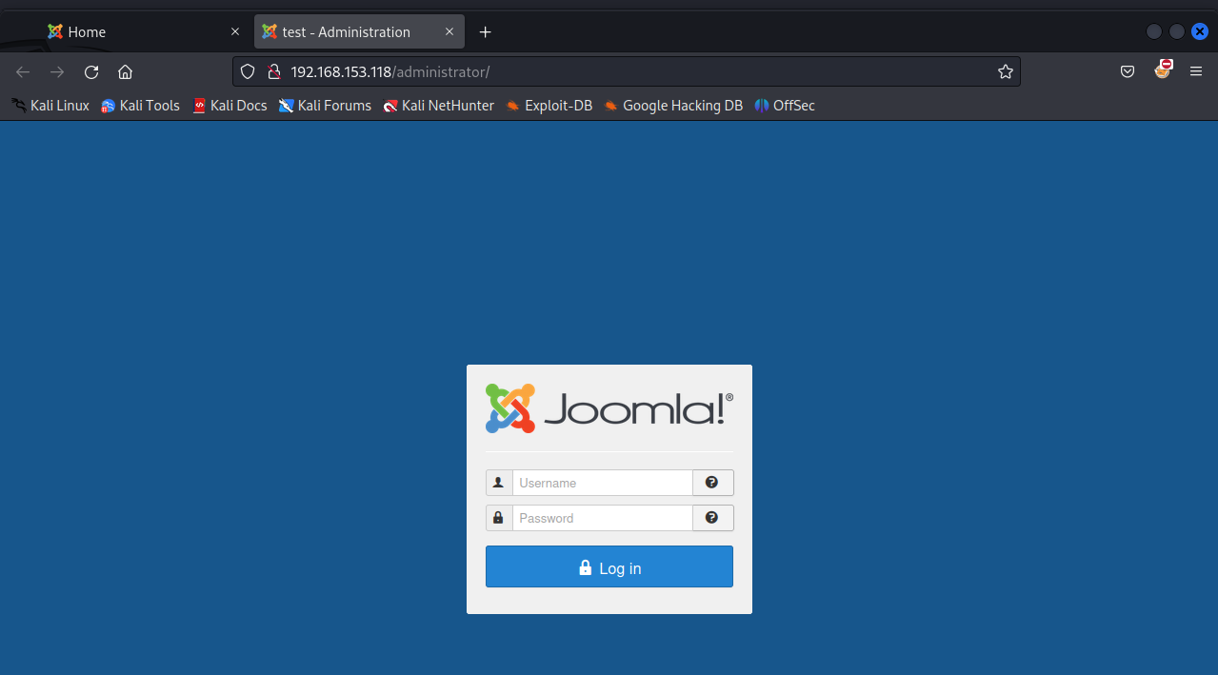This screenshot has height=675, width=1218.
Task: Close the Home tab
Action: 235,31
